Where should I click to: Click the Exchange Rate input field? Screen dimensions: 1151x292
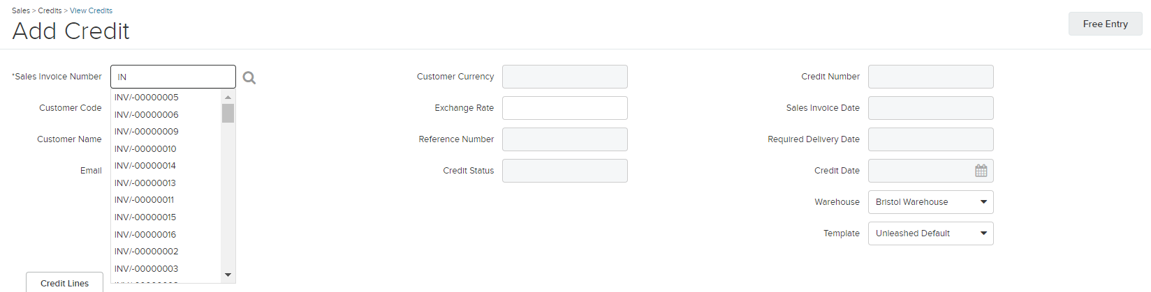point(564,108)
